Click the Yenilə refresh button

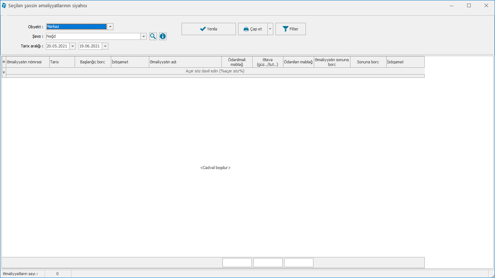(x=208, y=29)
